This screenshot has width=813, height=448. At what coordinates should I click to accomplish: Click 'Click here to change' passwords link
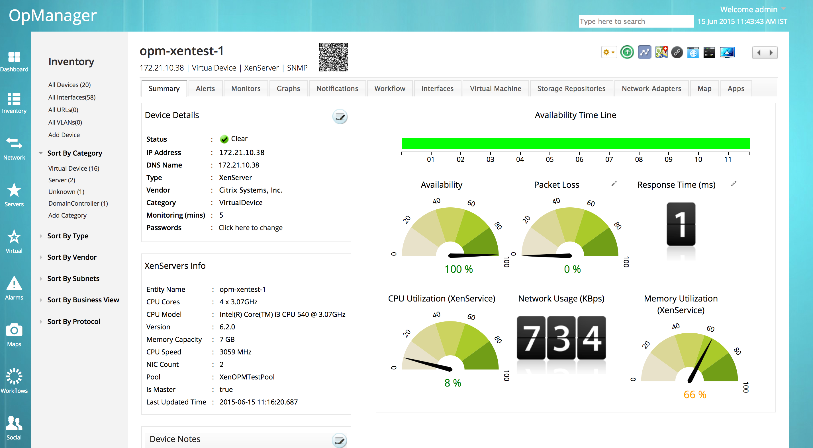click(x=250, y=228)
